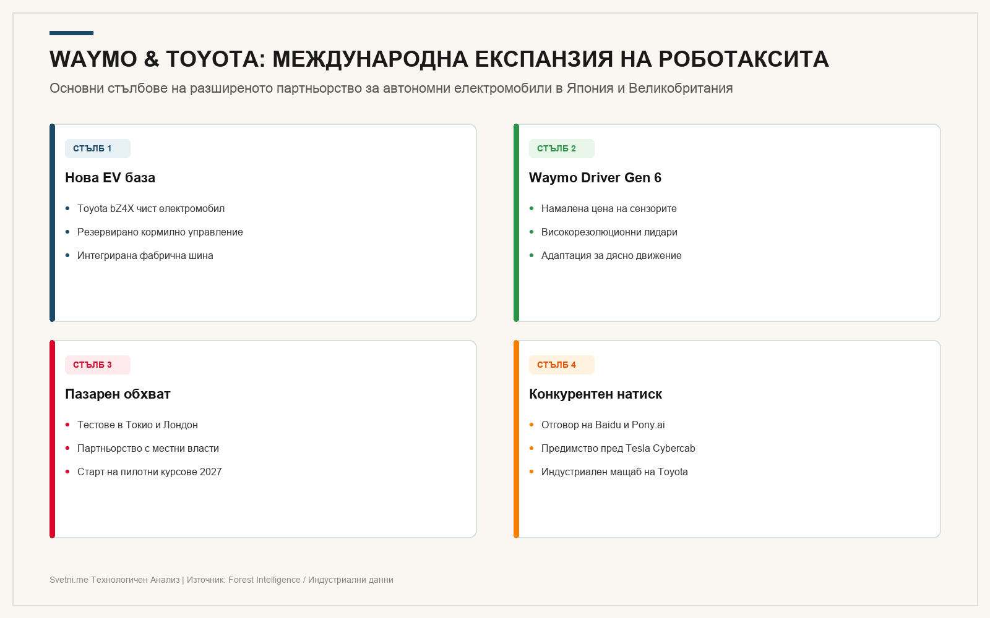990x618 pixels.
Task: Click the 'СТЪЛБ 2' badge
Action: [x=562, y=148]
